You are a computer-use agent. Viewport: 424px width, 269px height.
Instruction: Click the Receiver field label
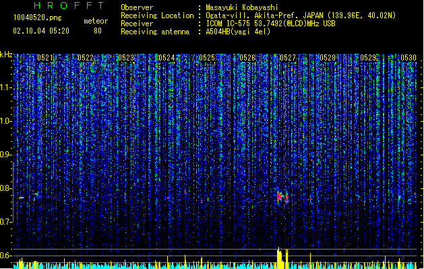pos(137,24)
